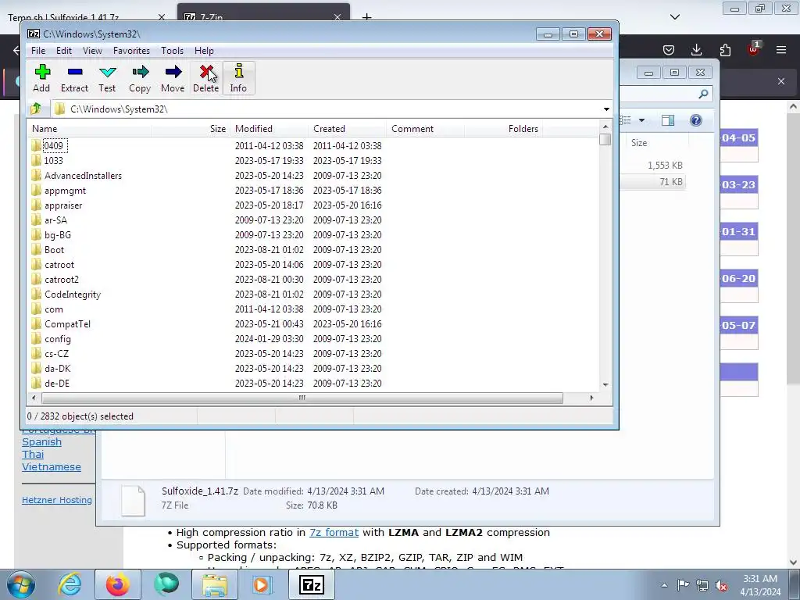Screen dimensions: 800x600
Task: Open the Edit menu
Action: [64, 51]
